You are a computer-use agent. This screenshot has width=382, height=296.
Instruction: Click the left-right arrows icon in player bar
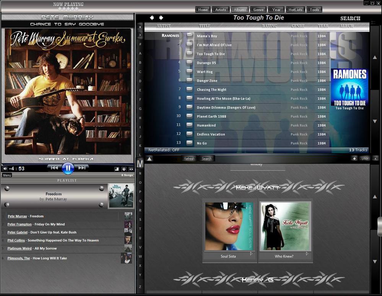point(131,169)
